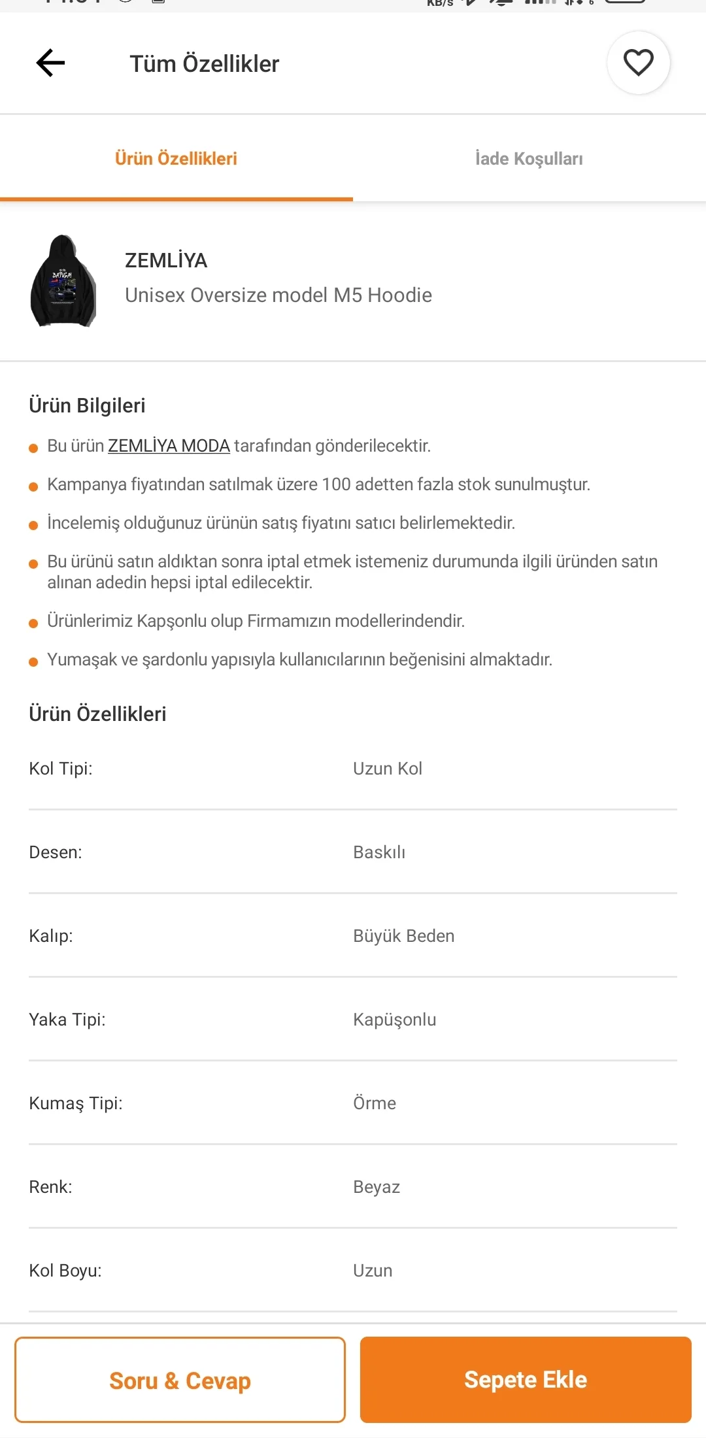706x1438 pixels.
Task: Select the Desen value Baskılı
Action: point(379,852)
